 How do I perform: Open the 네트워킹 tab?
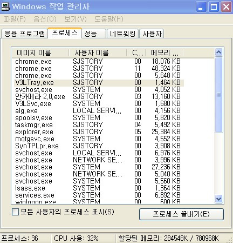pyautogui.click(x=122, y=34)
